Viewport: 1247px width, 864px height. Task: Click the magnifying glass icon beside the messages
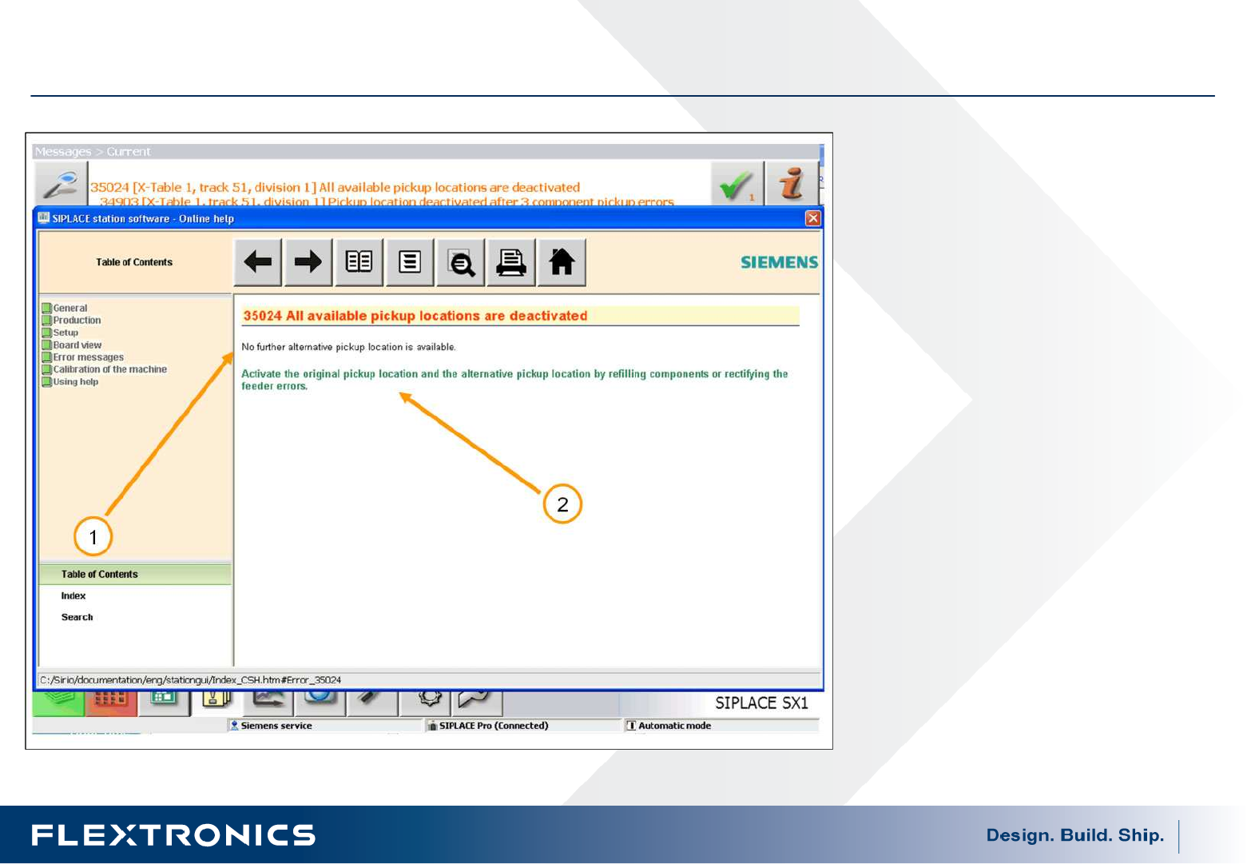point(62,184)
